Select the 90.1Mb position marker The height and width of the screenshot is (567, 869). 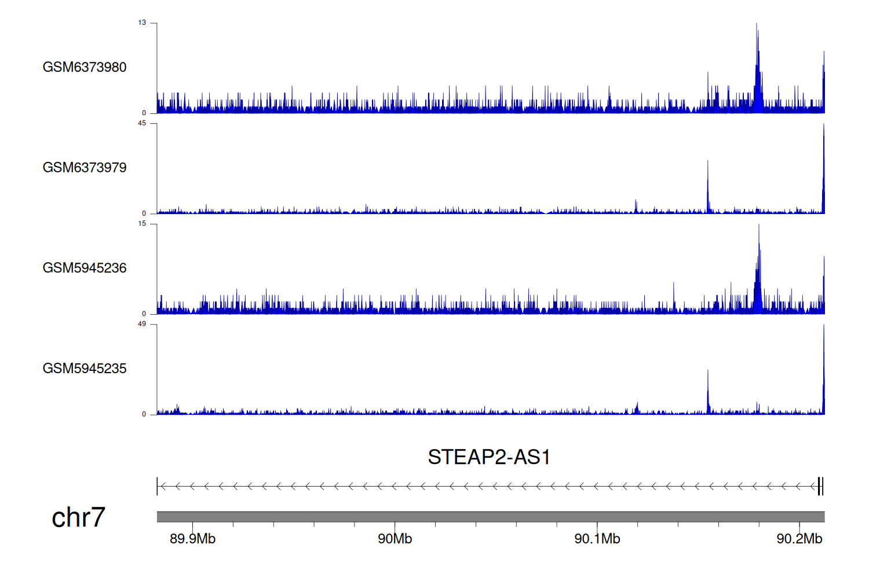point(597,539)
